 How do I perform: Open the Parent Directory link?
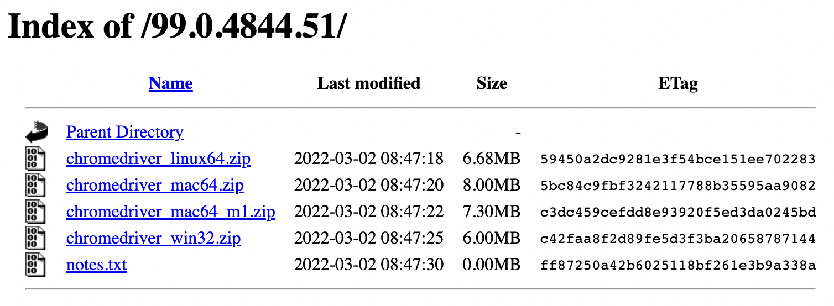click(124, 133)
